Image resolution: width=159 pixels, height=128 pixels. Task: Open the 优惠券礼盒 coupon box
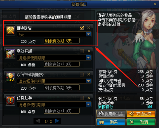point(111,114)
